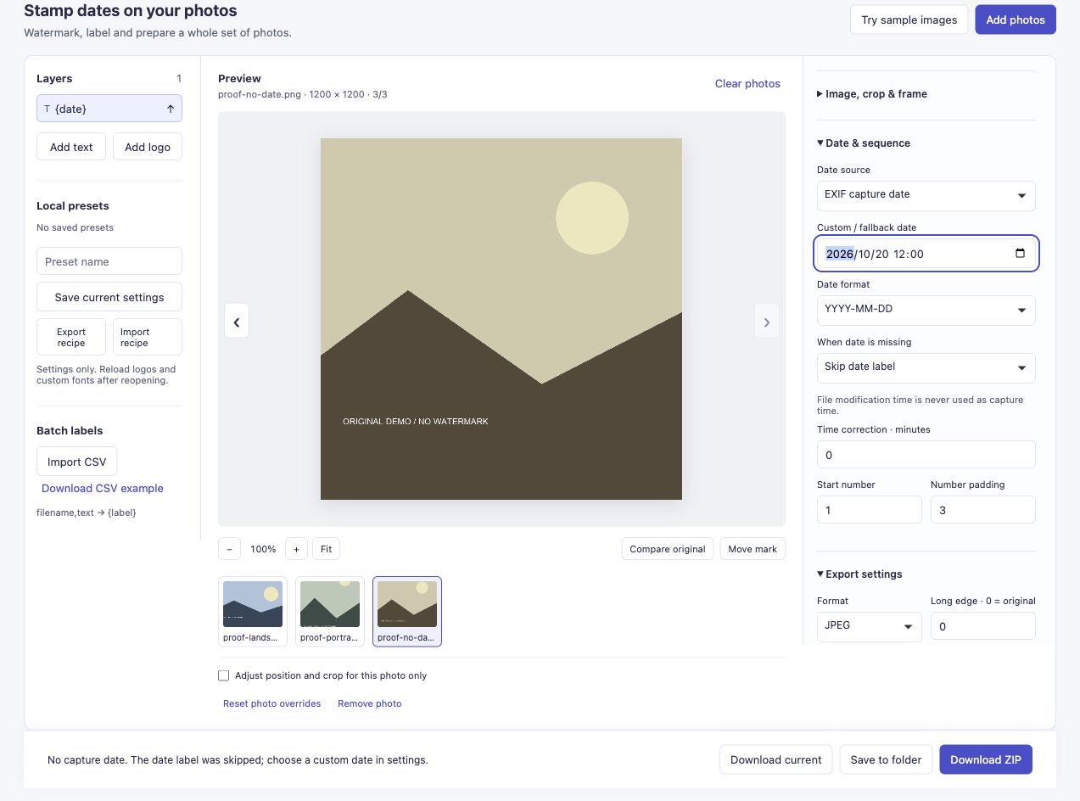Viewport: 1080px width, 801px height.
Task: Save current settings as a preset
Action: click(x=109, y=297)
